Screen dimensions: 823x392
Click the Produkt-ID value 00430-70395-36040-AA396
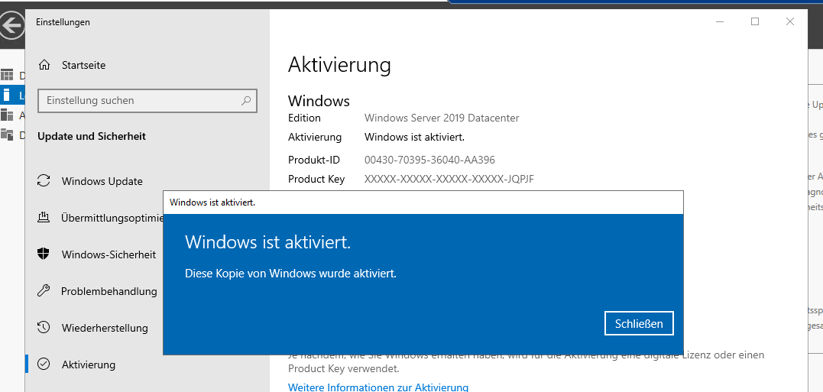click(429, 160)
